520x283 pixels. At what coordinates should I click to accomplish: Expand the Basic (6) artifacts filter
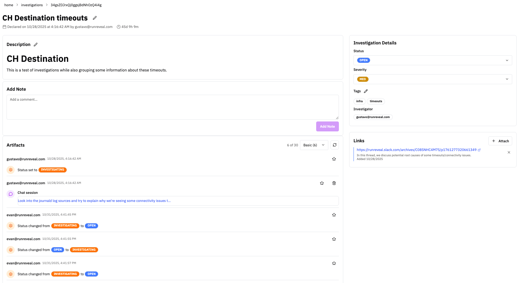point(314,145)
